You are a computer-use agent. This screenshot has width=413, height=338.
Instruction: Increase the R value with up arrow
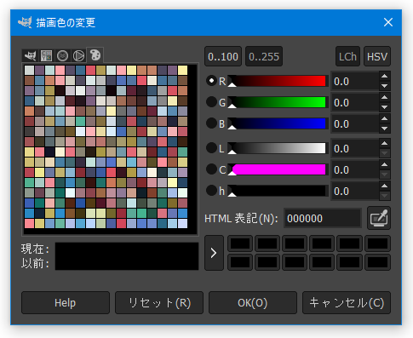pyautogui.click(x=385, y=76)
